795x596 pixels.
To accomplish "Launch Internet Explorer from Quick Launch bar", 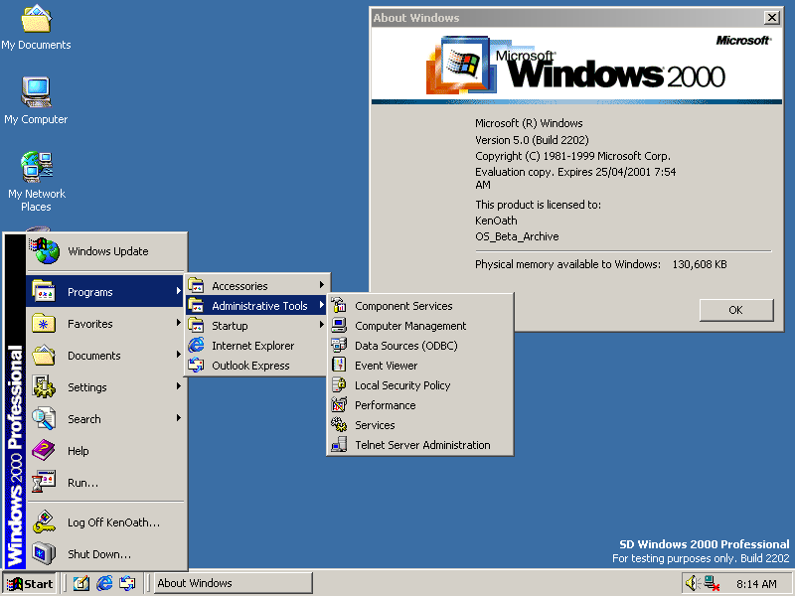I will [x=104, y=583].
